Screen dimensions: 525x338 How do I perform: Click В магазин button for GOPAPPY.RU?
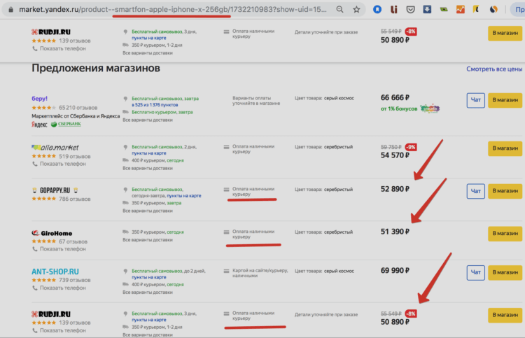505,191
